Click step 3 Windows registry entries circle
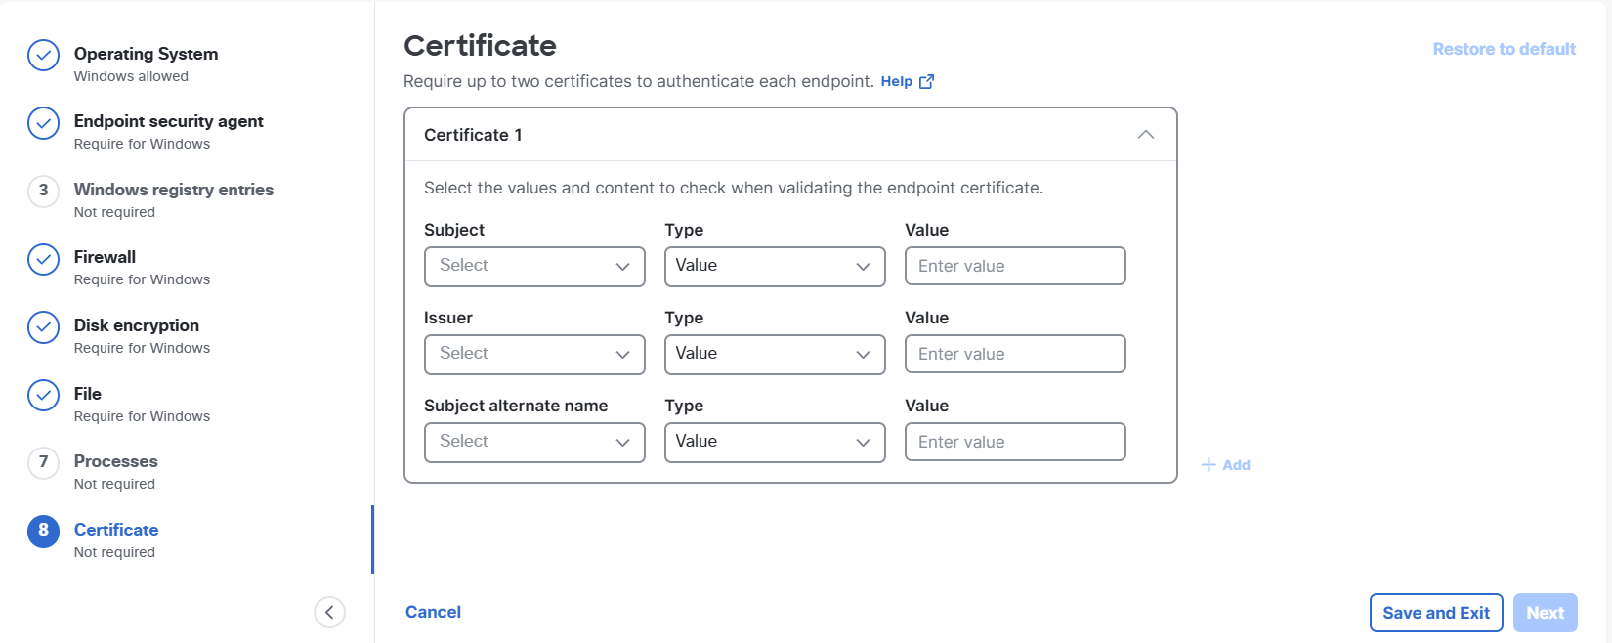 [x=43, y=191]
